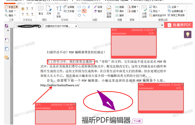The width and height of the screenshot is (195, 125).
Task: Expand the 选择 tool dropdown arrow
Action: (15, 11)
